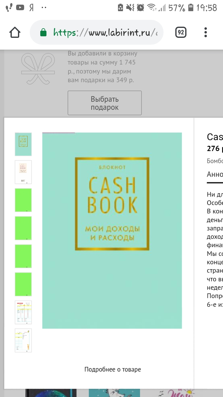Select the last thumbnail with yellow notes
Screen dimensions: 223x397
(23, 340)
